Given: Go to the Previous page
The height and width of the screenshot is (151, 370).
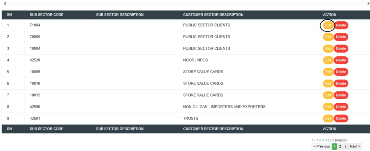Looking at the screenshot, I should (x=322, y=146).
